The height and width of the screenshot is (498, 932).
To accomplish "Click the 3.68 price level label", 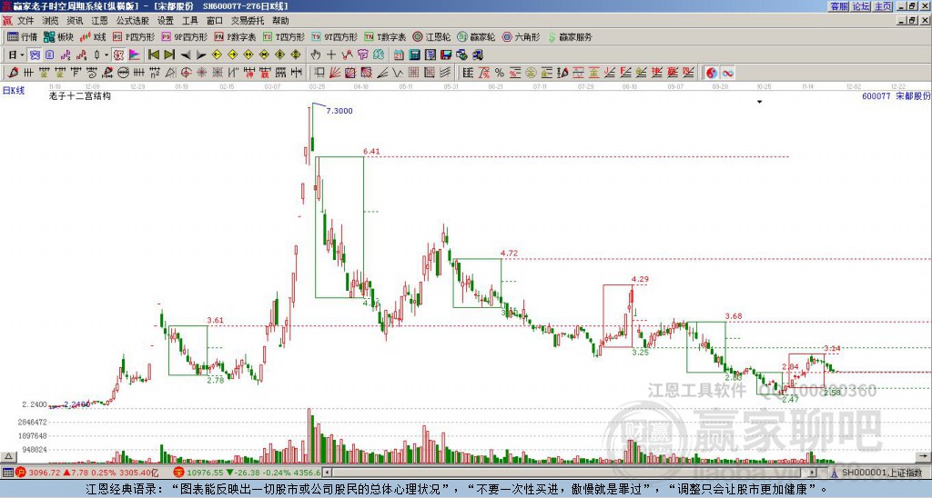I will [734, 315].
